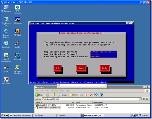152x119 pixels.
Task: Select the X-Lite desktop icon
Action: click(x=6, y=69)
